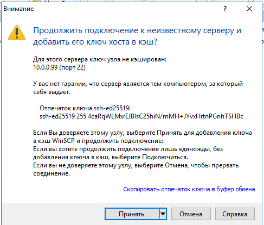The image size is (264, 225).
Task: Click the ssh-ed25519 255 fingerprint string
Action: click(141, 116)
